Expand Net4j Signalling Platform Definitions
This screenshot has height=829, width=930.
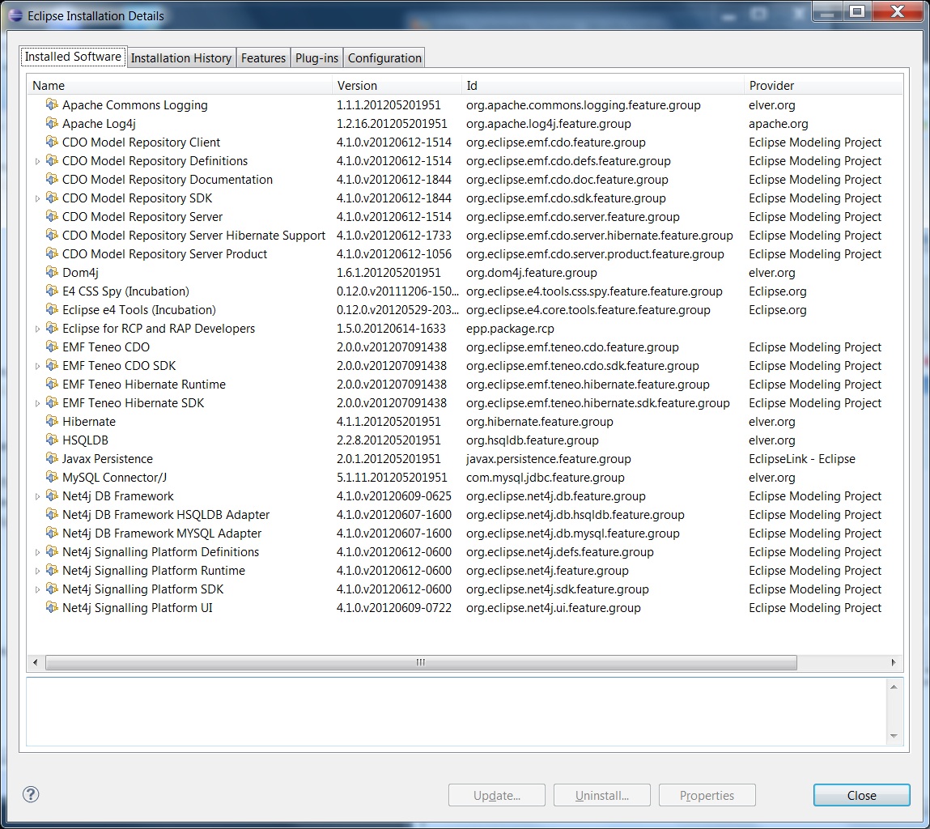coord(37,552)
